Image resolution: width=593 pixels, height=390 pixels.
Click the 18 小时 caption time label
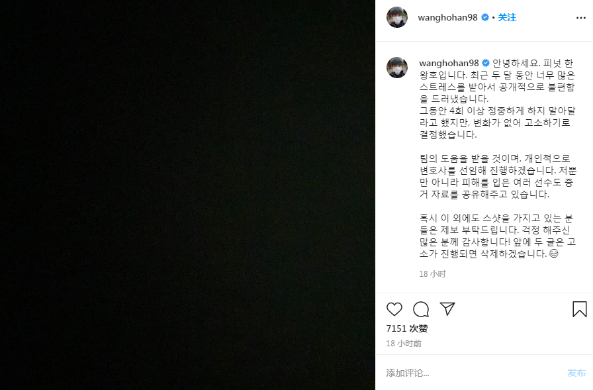(x=433, y=274)
